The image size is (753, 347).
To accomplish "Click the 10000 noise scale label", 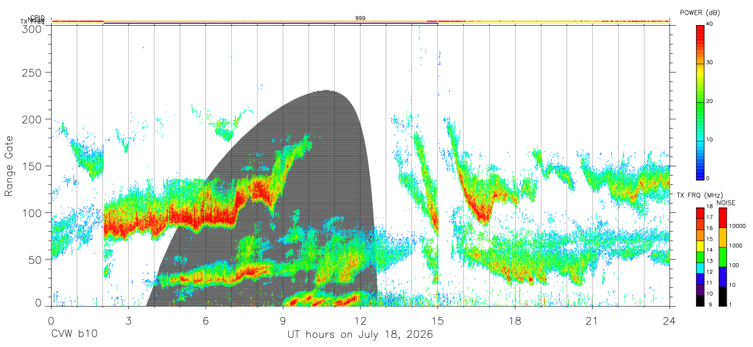I will (737, 226).
